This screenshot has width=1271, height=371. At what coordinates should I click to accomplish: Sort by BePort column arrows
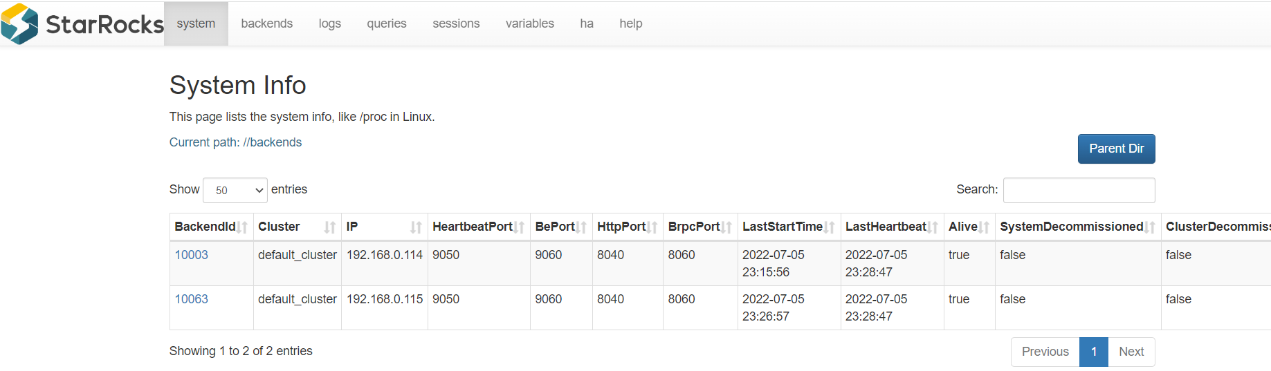tap(581, 227)
